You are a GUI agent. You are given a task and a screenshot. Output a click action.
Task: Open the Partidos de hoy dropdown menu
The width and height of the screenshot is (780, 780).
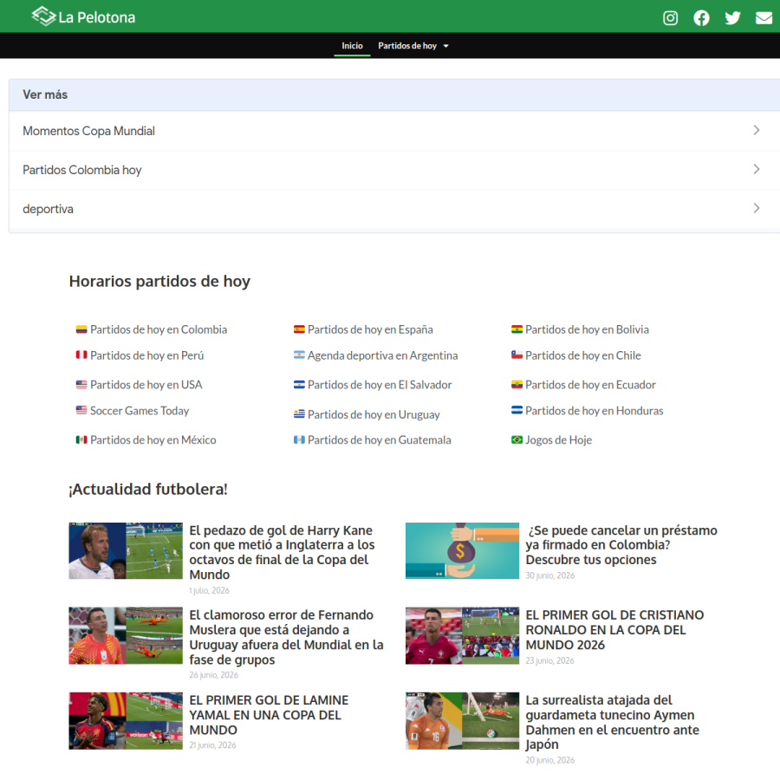tap(413, 46)
